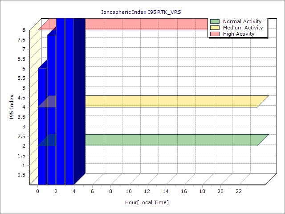Select the "High Activity" legend label
The height and width of the screenshot is (214, 285).
239,34
